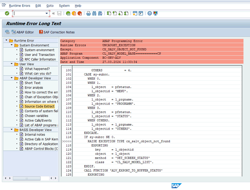This screenshot has height=190, width=250.
Task: Click the tree panel's leftmost scroll arrow
Action: pos(6,178)
